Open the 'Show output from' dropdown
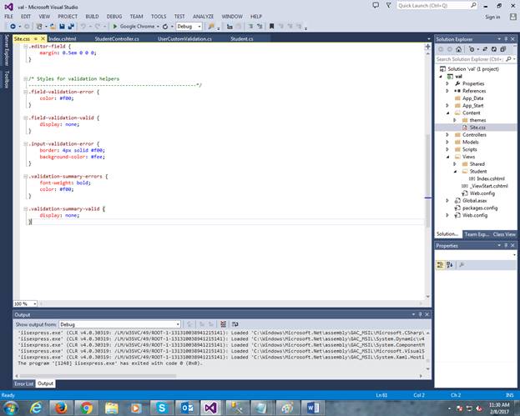Screen dimensions: 520x416 tap(119, 324)
